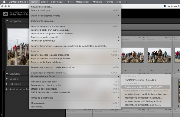
Task: Choose Exporter en tant que catalogue...
Action: [x=75, y=62]
